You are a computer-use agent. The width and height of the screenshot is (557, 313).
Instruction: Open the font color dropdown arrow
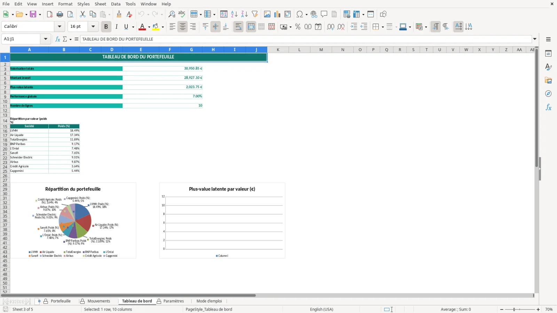pyautogui.click(x=149, y=27)
